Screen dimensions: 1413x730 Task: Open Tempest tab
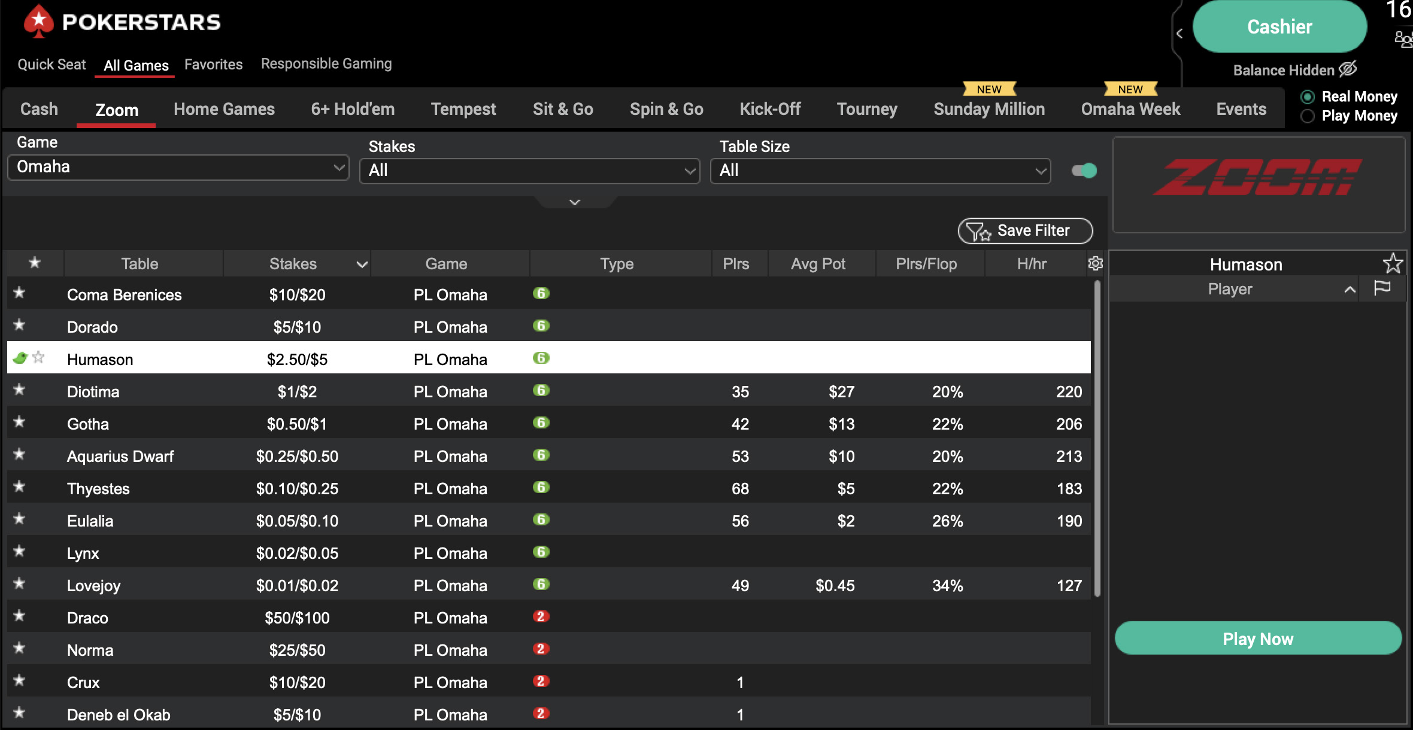(x=463, y=109)
